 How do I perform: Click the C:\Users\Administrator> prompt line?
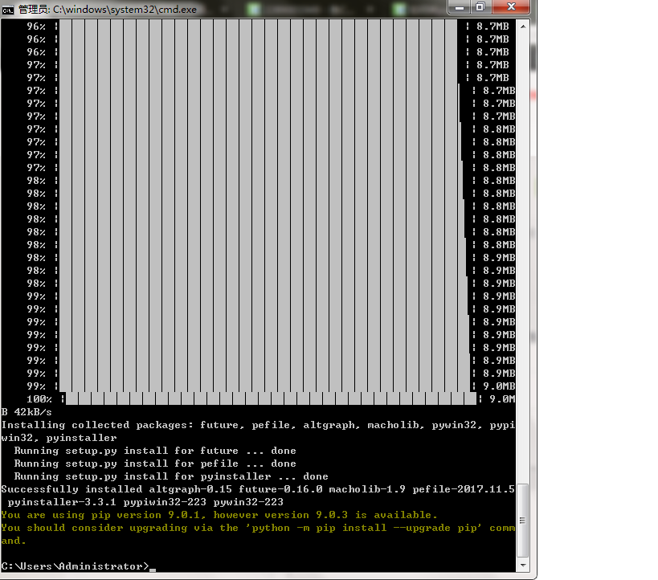pos(75,566)
